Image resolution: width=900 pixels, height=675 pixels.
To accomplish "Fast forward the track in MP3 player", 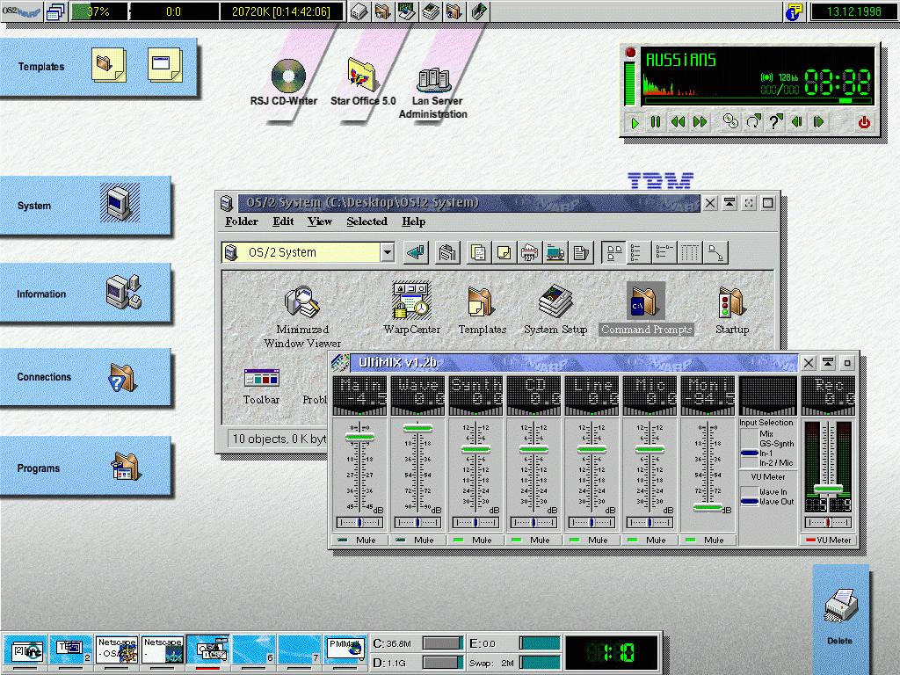I will (x=700, y=121).
